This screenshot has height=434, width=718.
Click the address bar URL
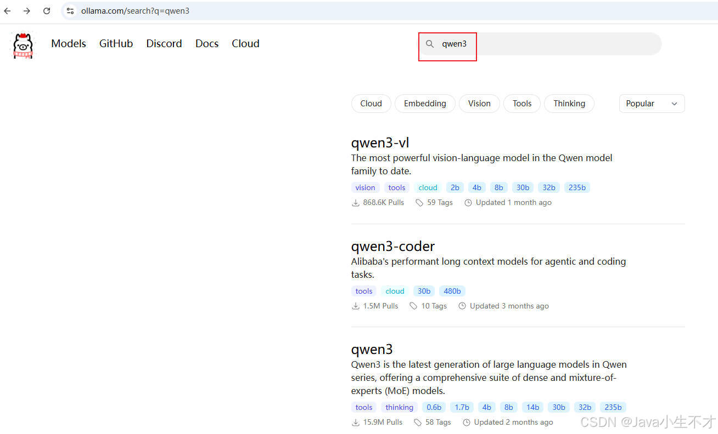pyautogui.click(x=135, y=11)
